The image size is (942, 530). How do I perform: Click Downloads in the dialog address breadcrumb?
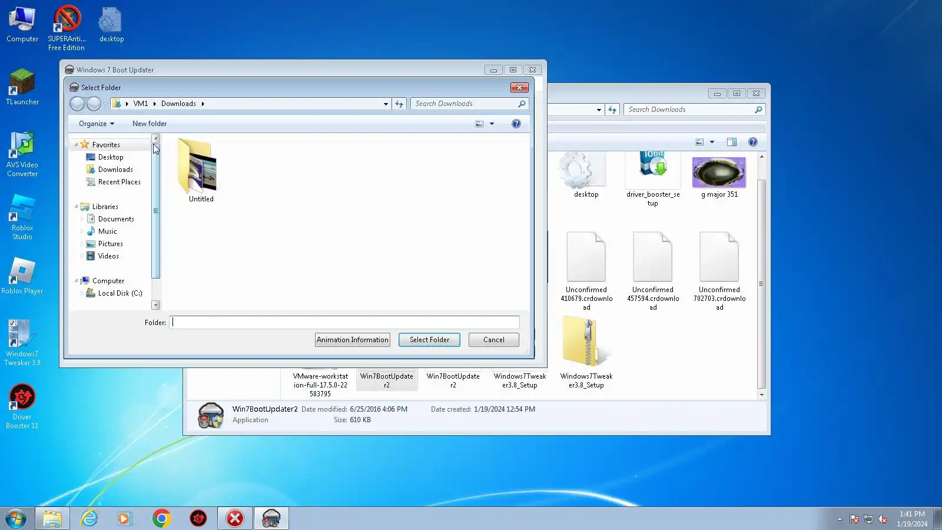(178, 104)
